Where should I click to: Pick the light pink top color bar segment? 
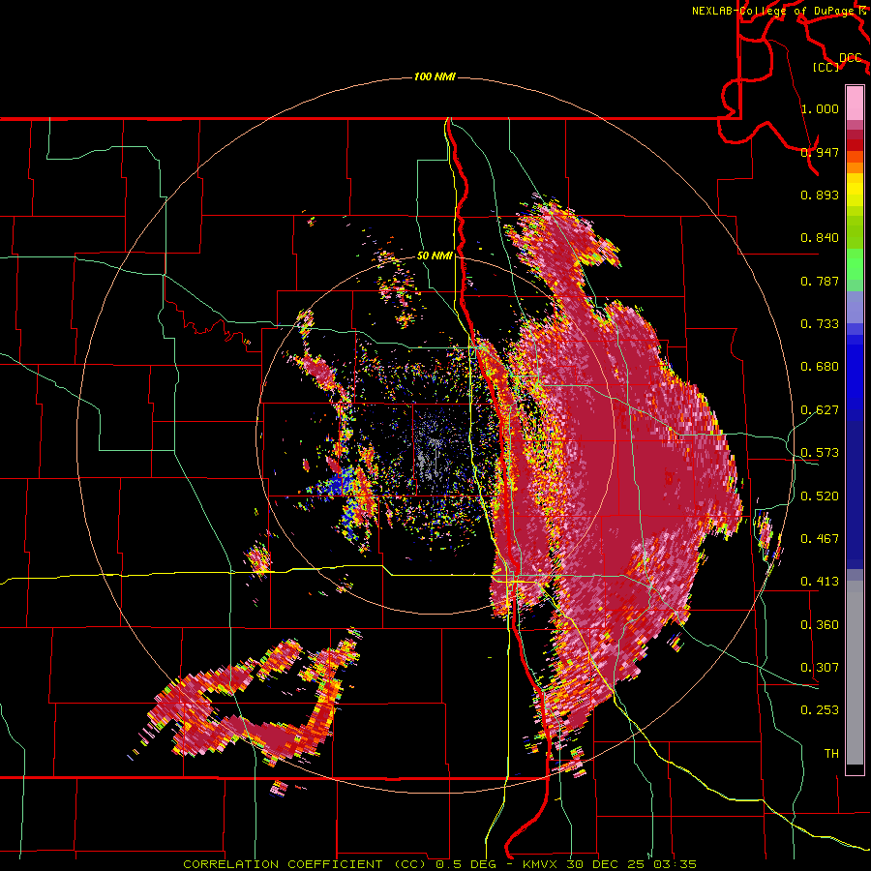[855, 103]
